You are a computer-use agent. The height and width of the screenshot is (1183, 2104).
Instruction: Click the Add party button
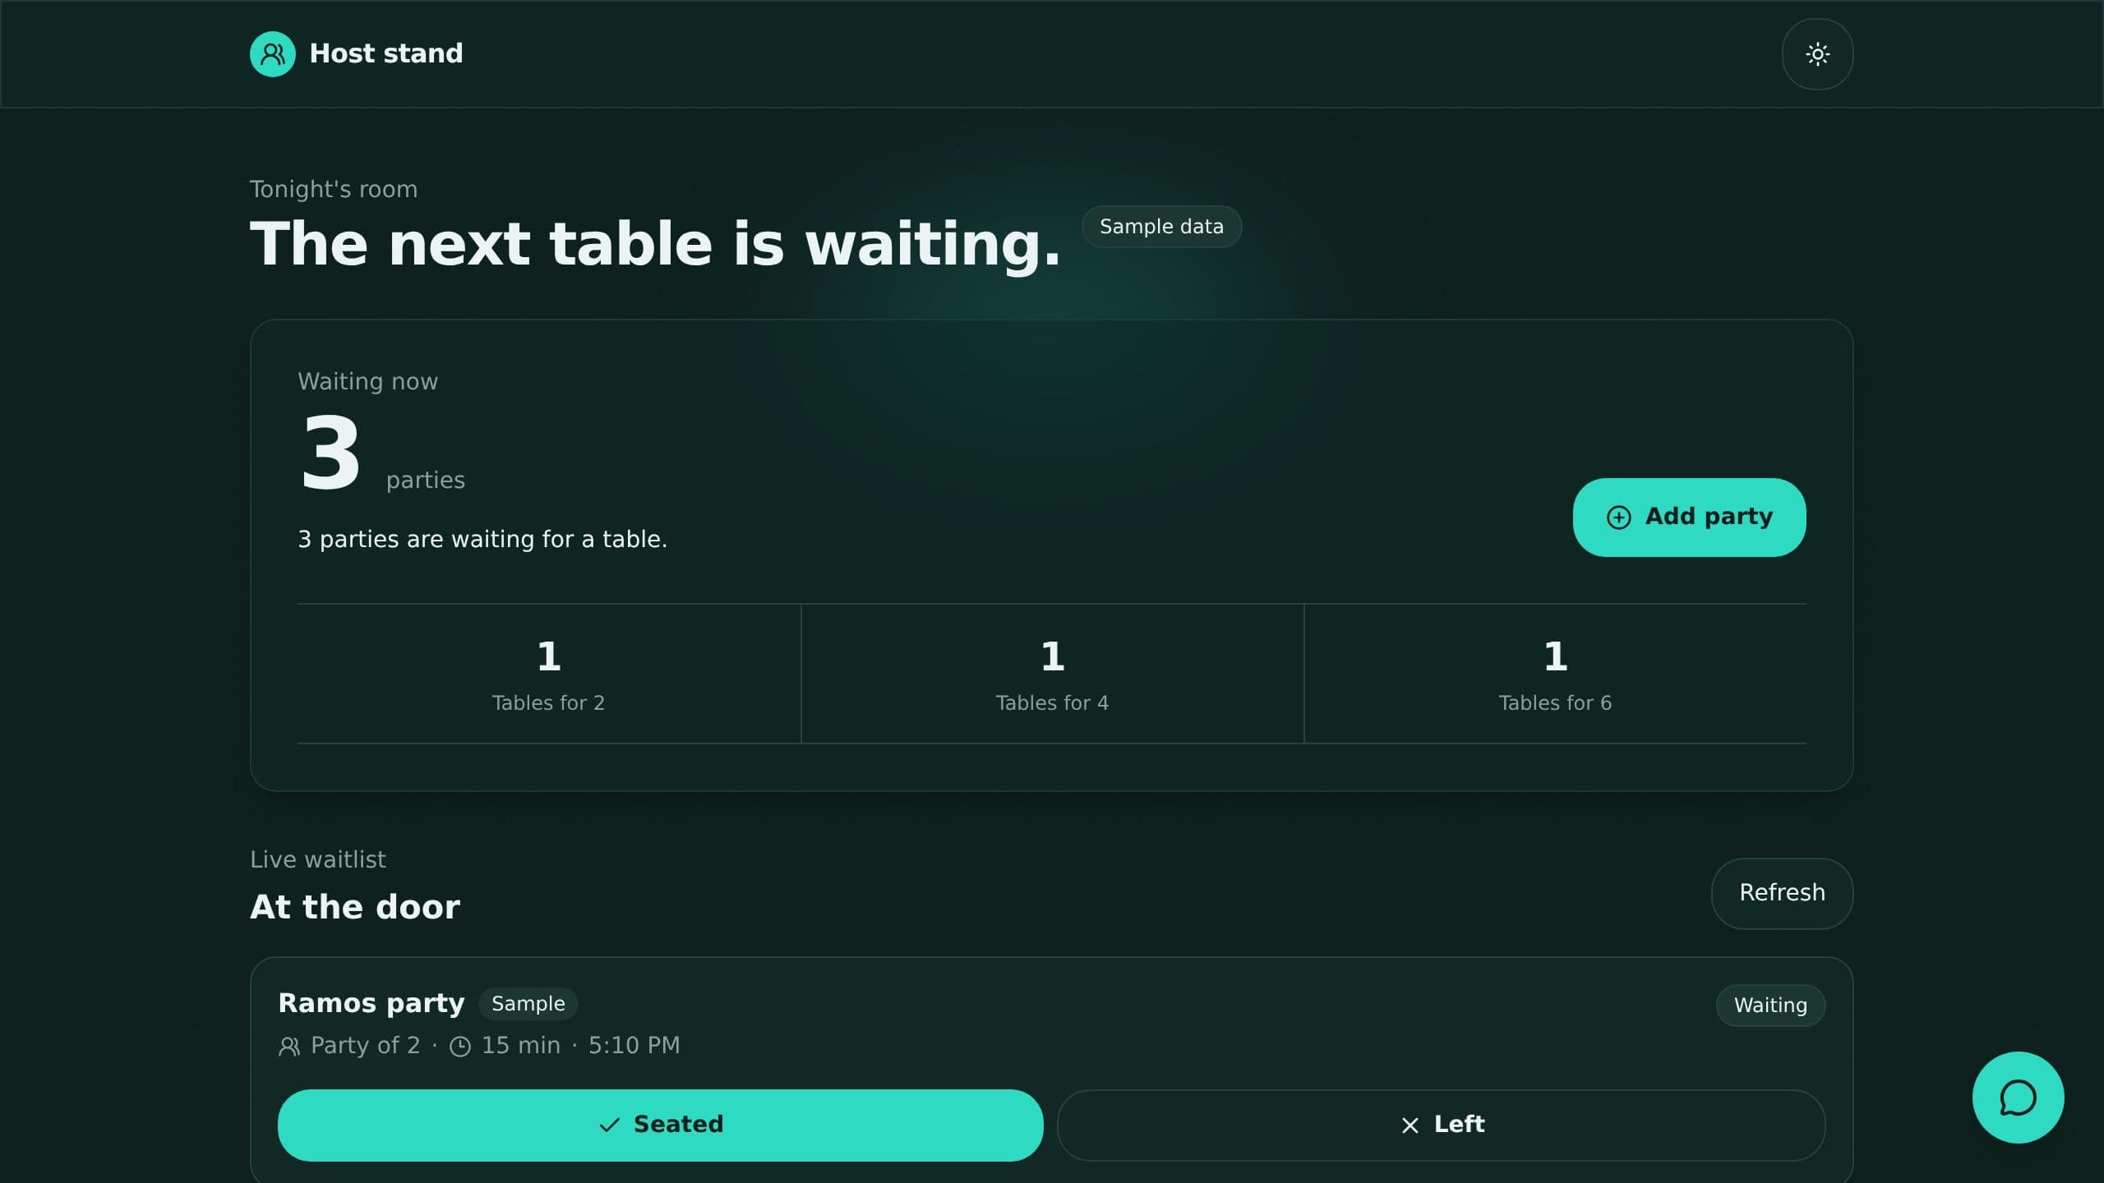pyautogui.click(x=1689, y=518)
